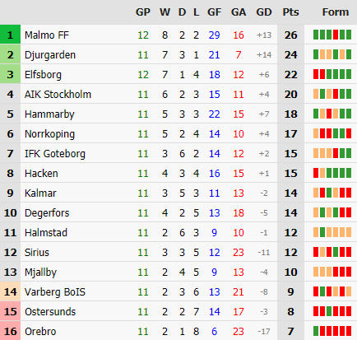
Task: Click the Form column header
Action: pyautogui.click(x=336, y=12)
